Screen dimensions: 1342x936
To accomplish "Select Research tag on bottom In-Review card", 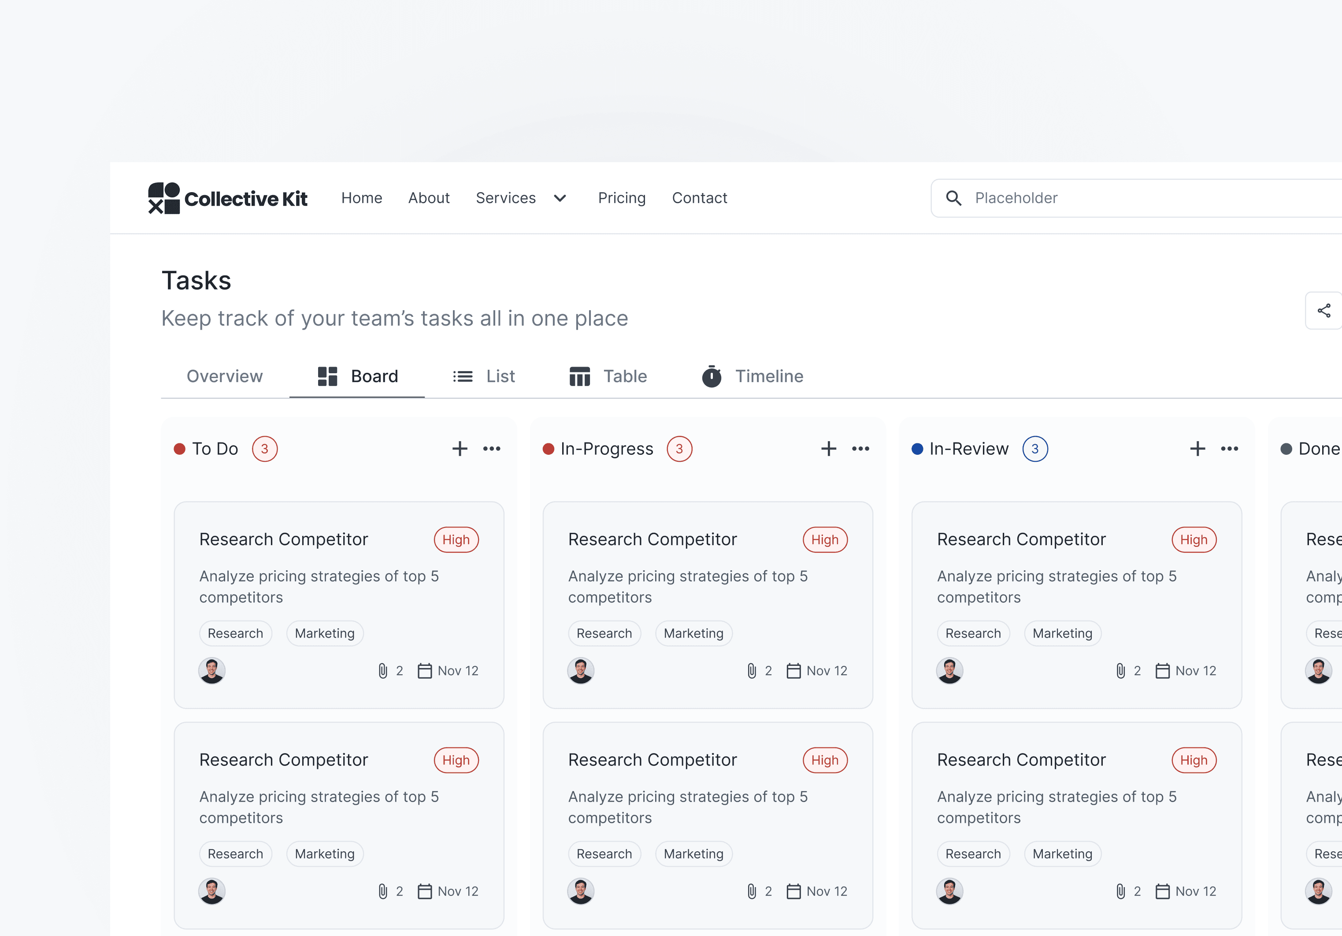I will [973, 854].
